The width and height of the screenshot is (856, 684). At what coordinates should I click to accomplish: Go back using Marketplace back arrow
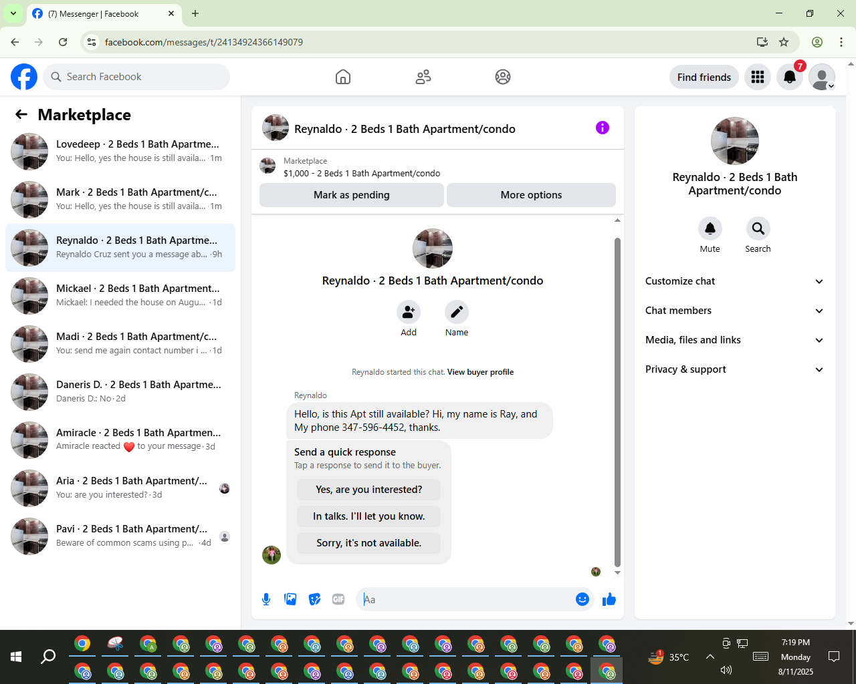21,115
